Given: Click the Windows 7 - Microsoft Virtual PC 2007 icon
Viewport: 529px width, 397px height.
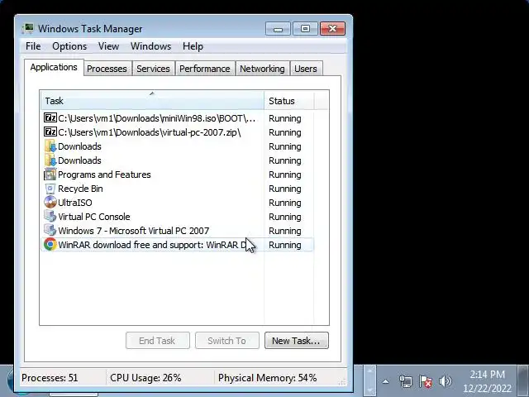Looking at the screenshot, I should tap(50, 231).
